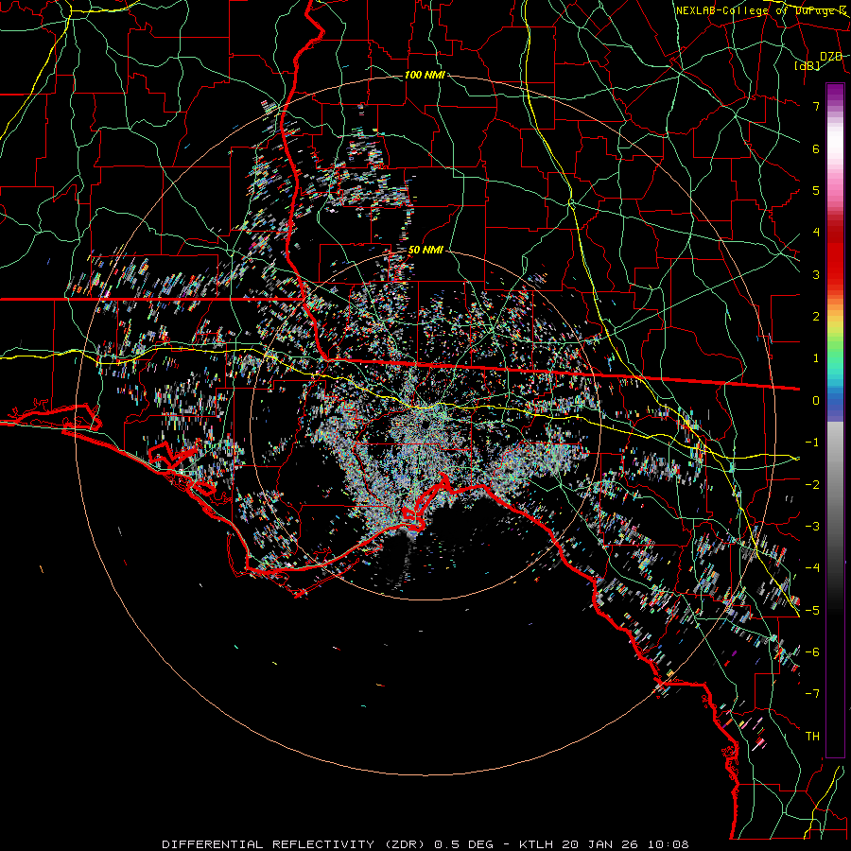The height and width of the screenshot is (851, 851).
Task: Click the DZB product label above color scale
Action: [831, 57]
